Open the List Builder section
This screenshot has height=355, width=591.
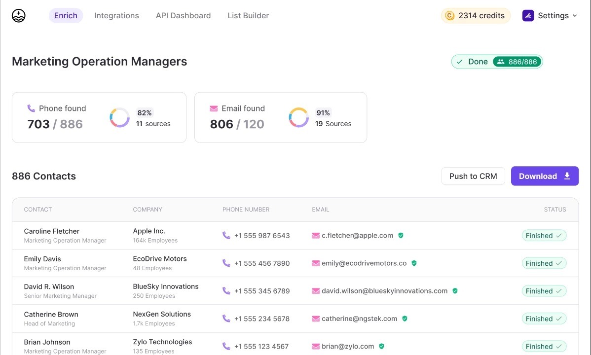pos(248,15)
